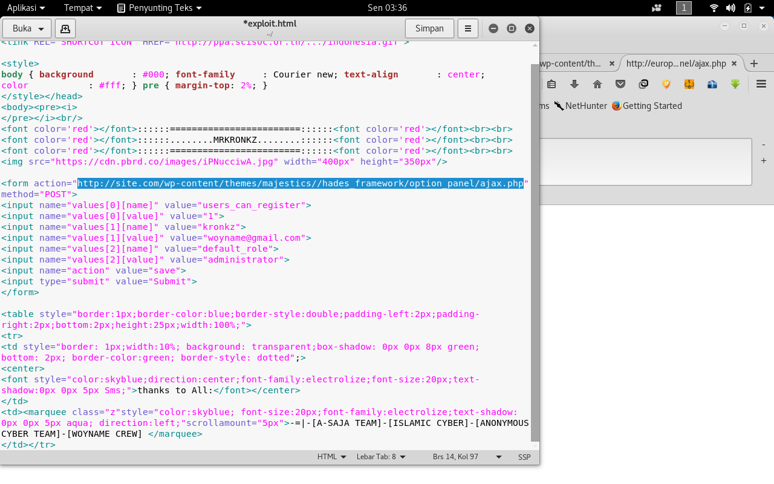Screen dimensions: 774x484
Task: Open the Buka dropdown button
Action: [27, 28]
